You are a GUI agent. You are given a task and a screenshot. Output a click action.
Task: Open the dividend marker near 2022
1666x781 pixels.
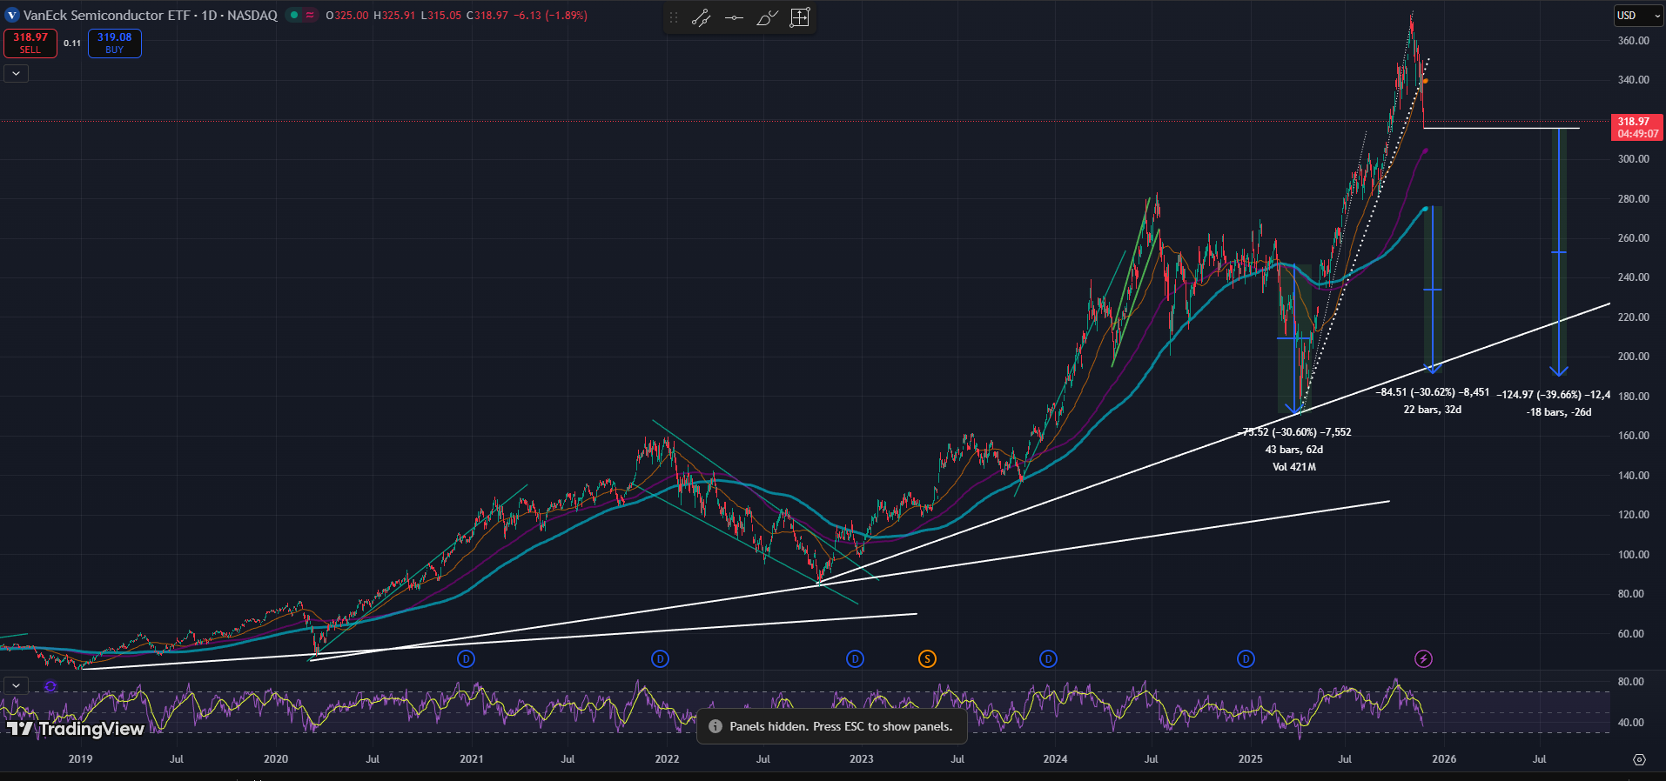(661, 659)
